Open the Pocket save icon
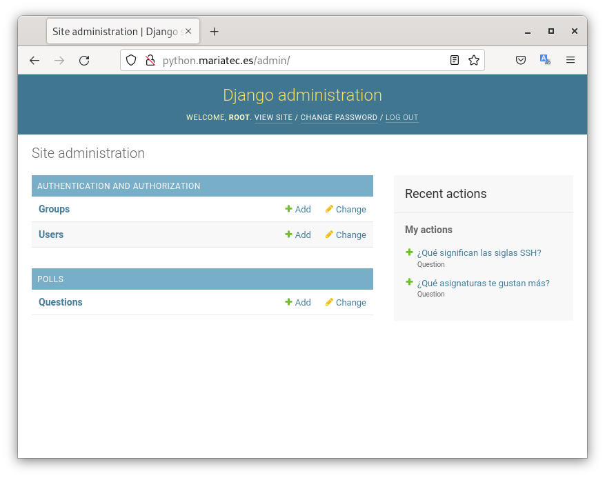Screen dimensions: 605x478 pos(521,61)
